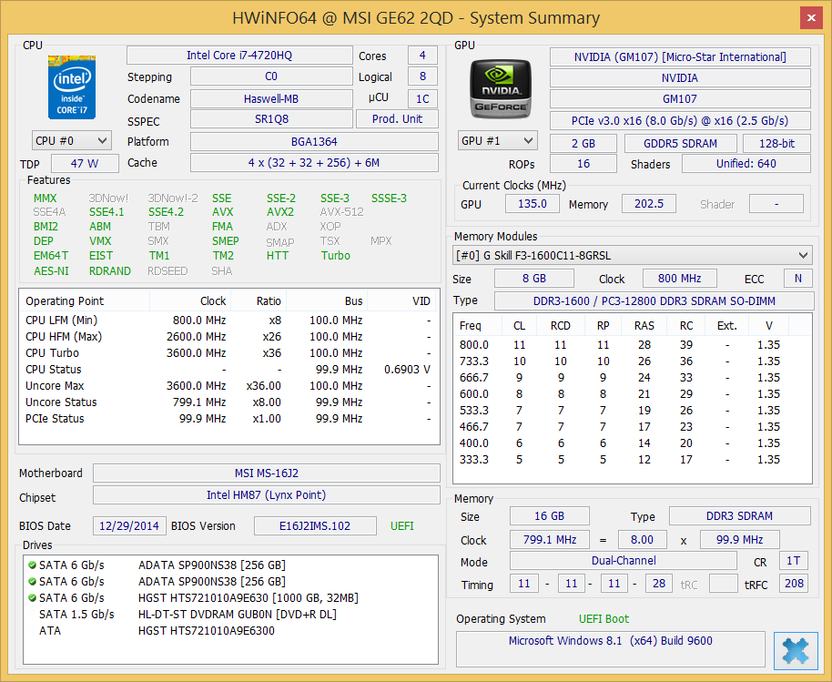Expand the memory module G Skill dropdown
The image size is (832, 682).
click(632, 255)
